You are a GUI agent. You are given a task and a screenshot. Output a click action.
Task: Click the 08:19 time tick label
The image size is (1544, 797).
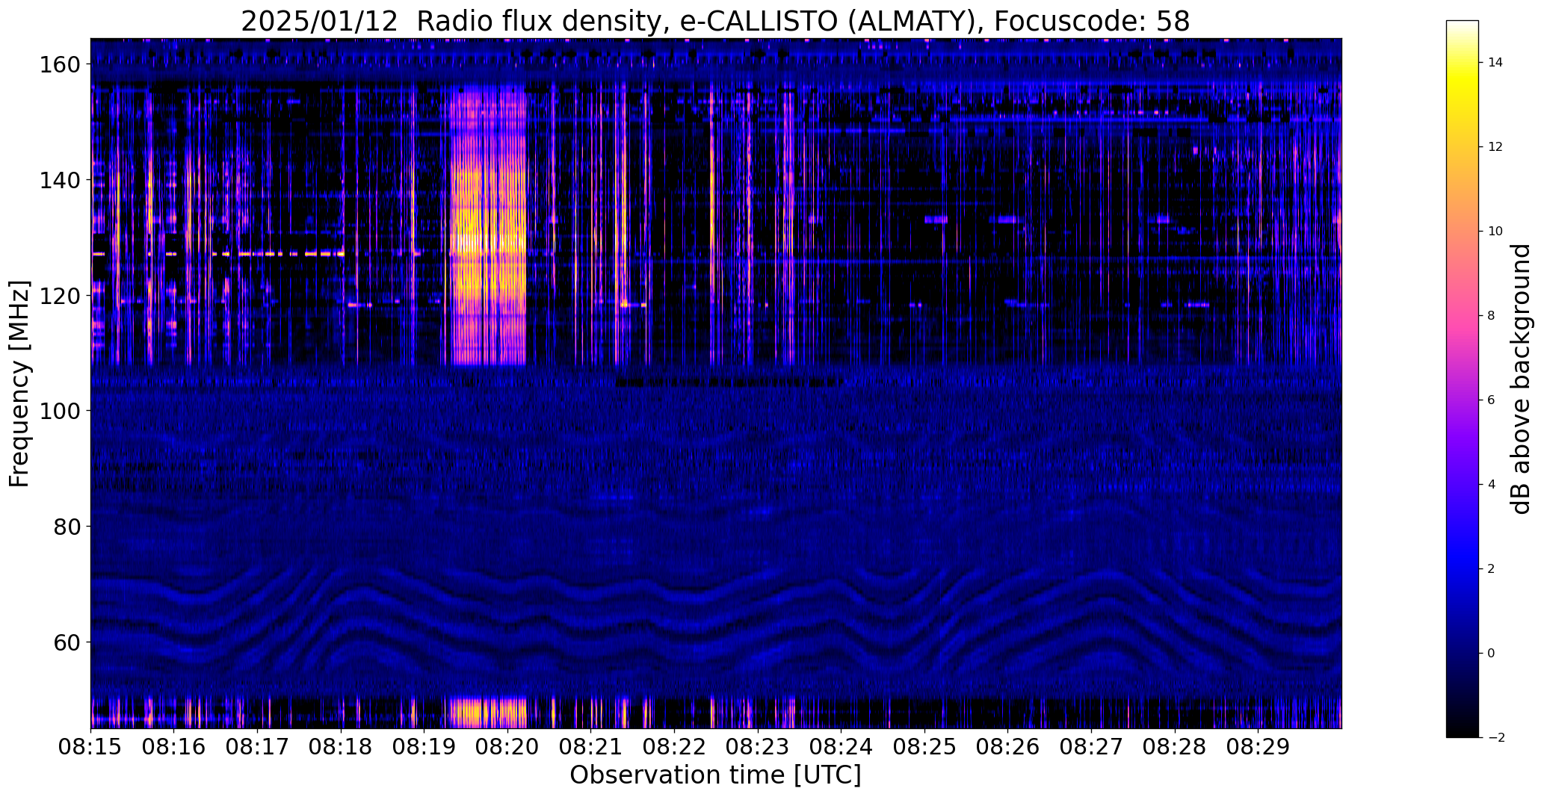[424, 746]
